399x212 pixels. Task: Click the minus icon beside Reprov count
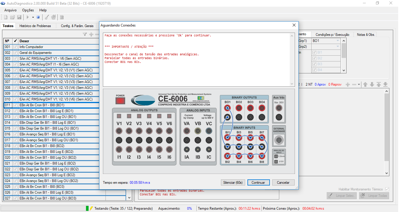click(x=354, y=84)
